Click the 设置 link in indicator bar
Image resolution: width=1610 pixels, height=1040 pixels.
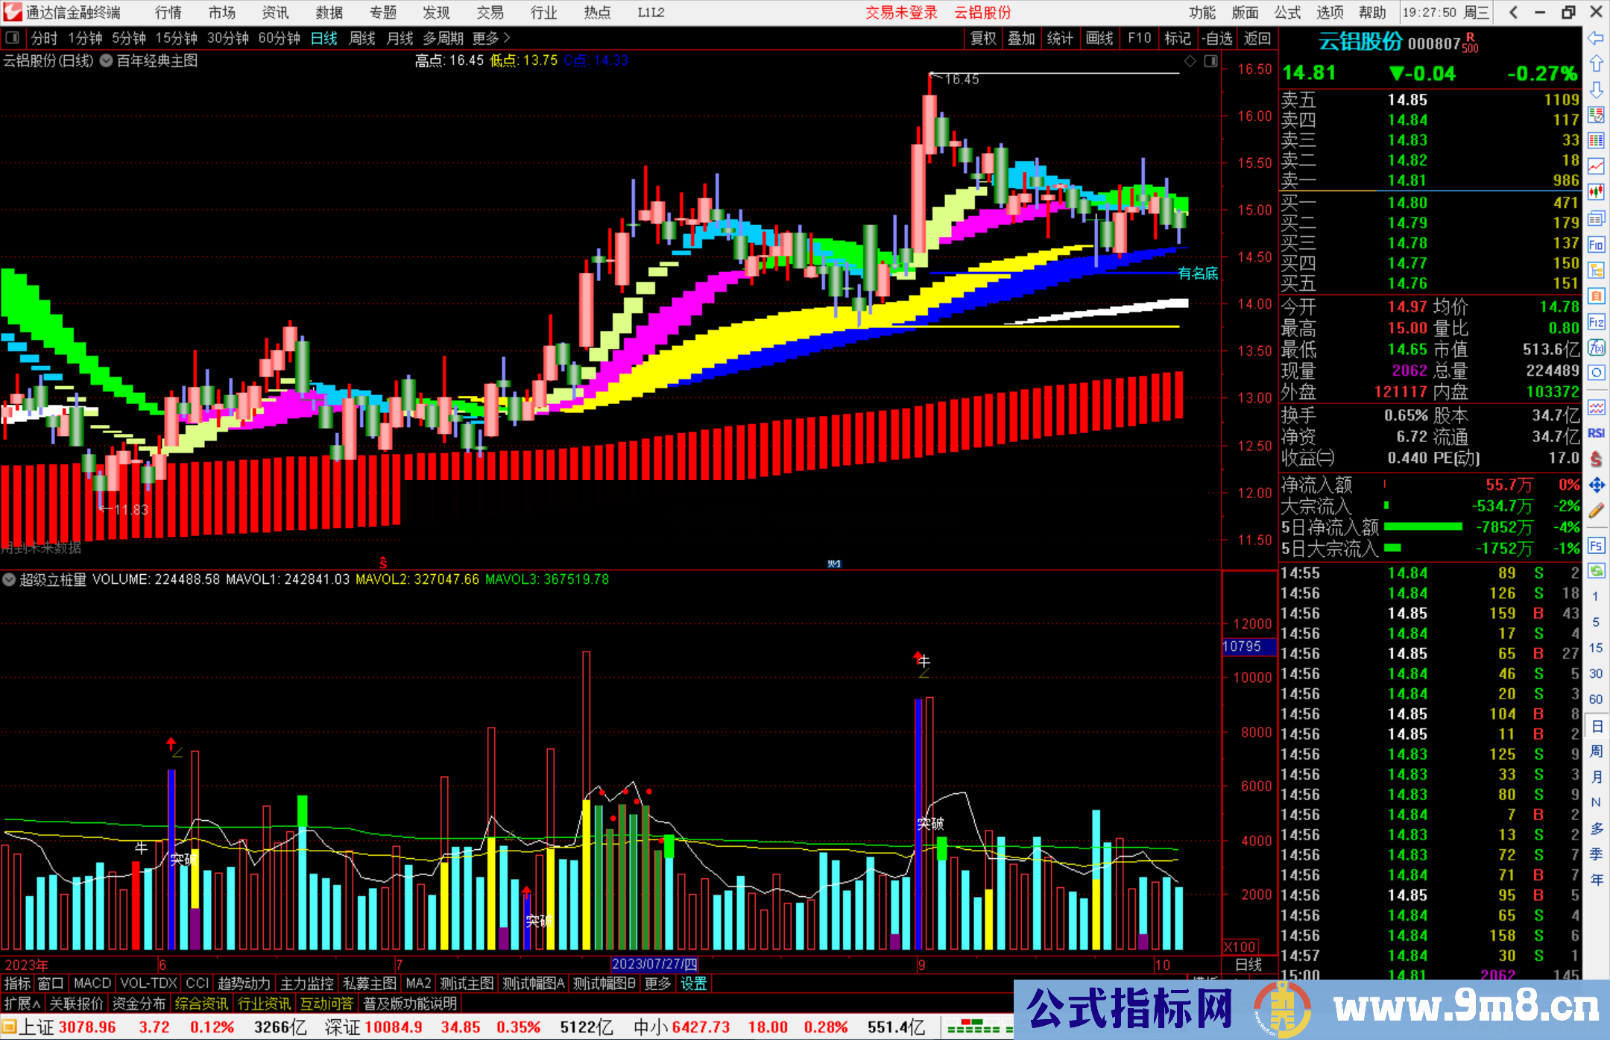693,983
